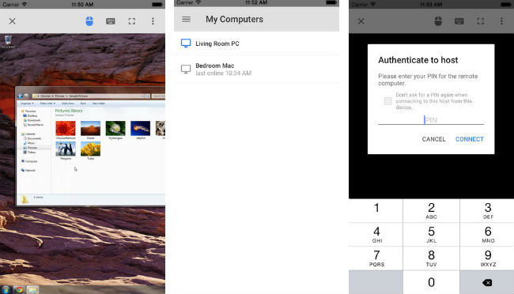Select Pictures in Explorer sidebar
This screenshot has width=514, height=294.
(x=30, y=148)
